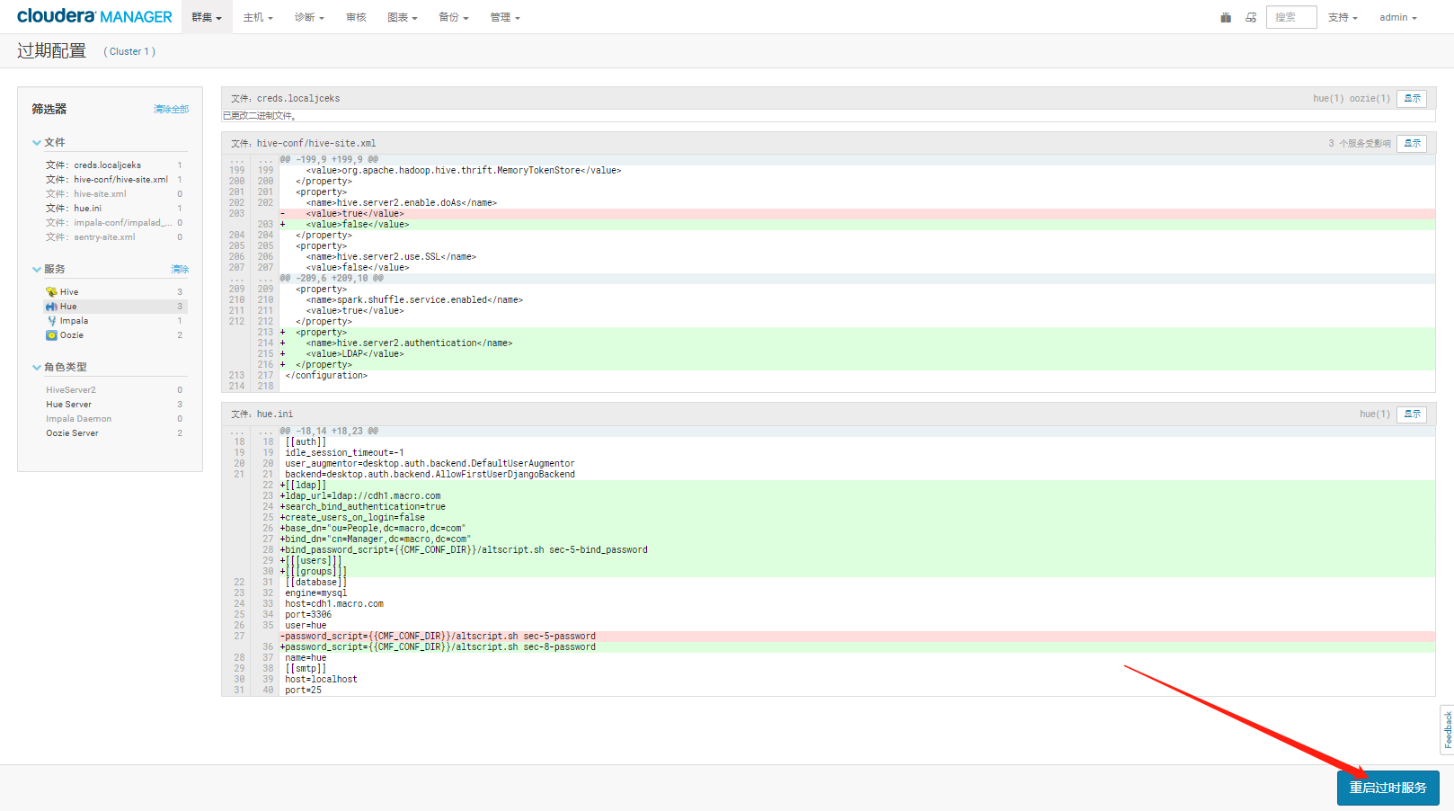Image resolution: width=1454 pixels, height=811 pixels.
Task: Collapse the 角色类型 filter section
Action: click(60, 367)
